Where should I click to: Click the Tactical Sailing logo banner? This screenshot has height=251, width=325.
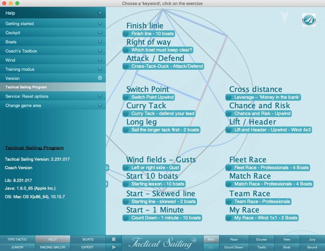162,243
